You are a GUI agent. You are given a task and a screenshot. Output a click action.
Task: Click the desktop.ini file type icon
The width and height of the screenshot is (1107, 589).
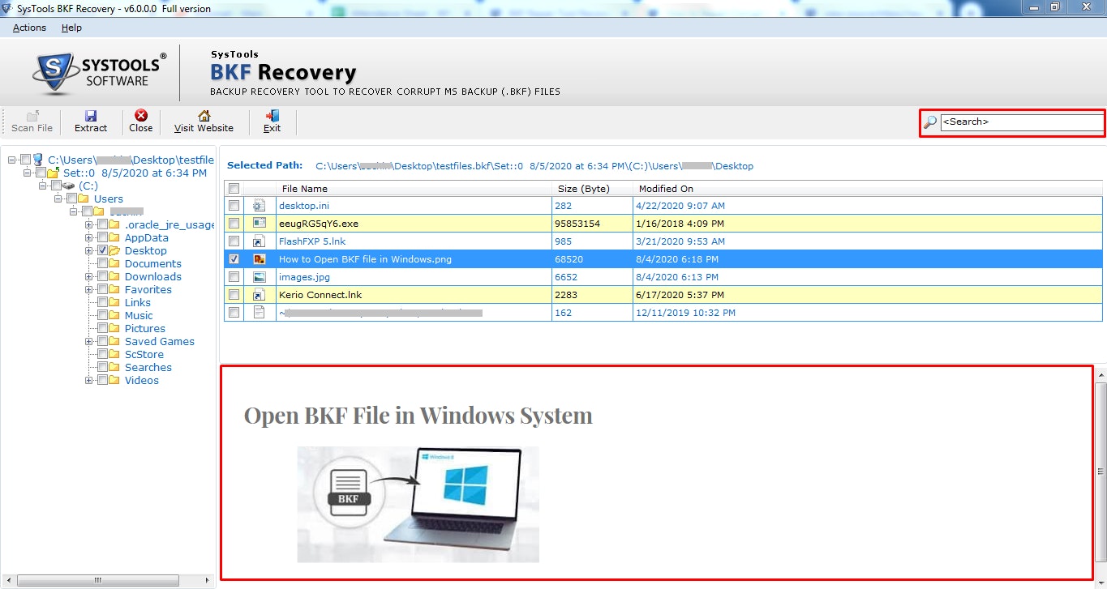tap(260, 206)
